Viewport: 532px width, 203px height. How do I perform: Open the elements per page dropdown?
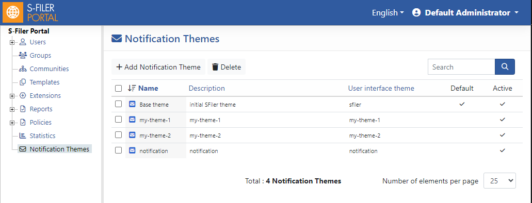click(499, 181)
